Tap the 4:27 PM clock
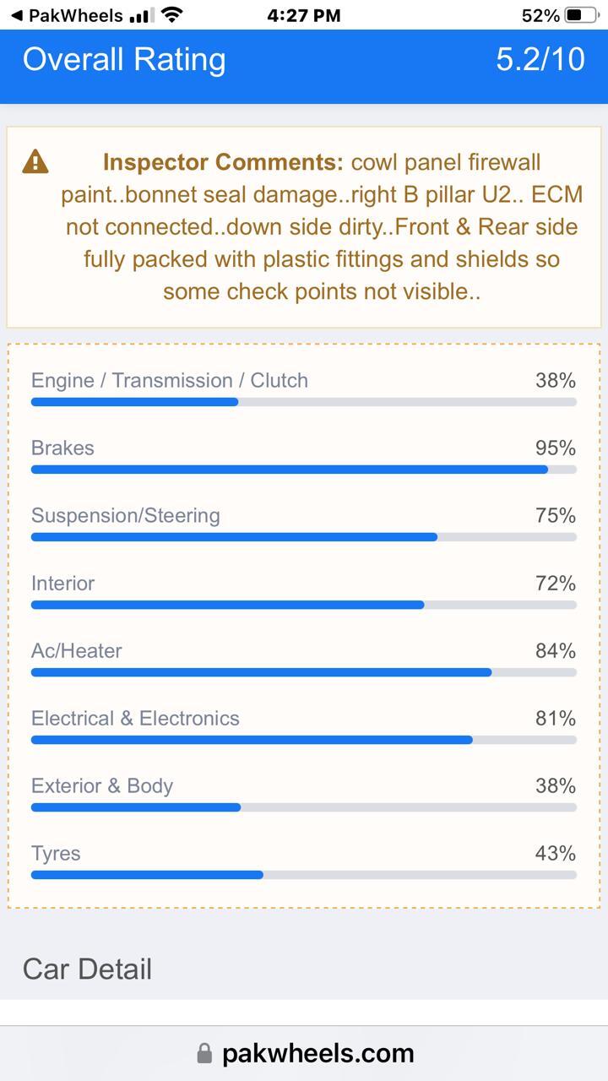 pyautogui.click(x=304, y=15)
